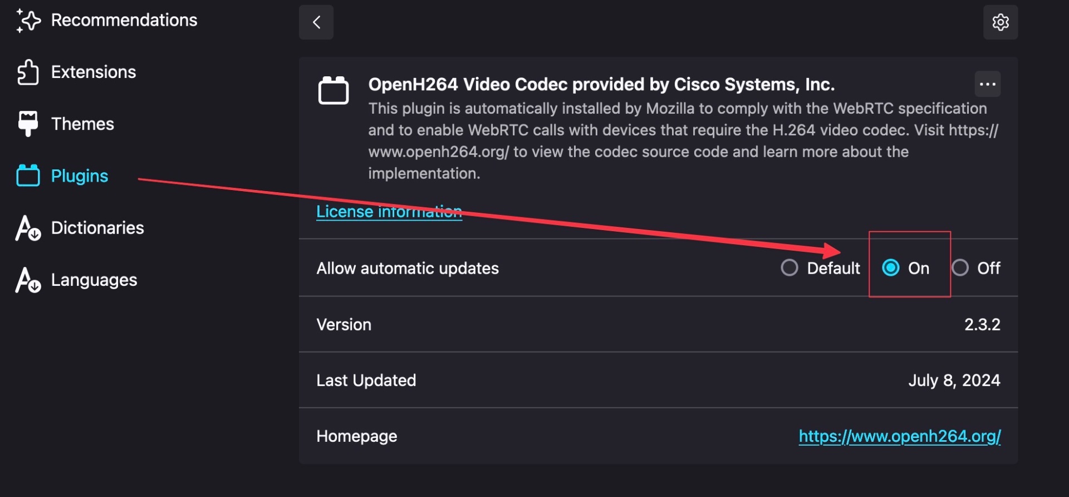Open the License information link

click(389, 212)
